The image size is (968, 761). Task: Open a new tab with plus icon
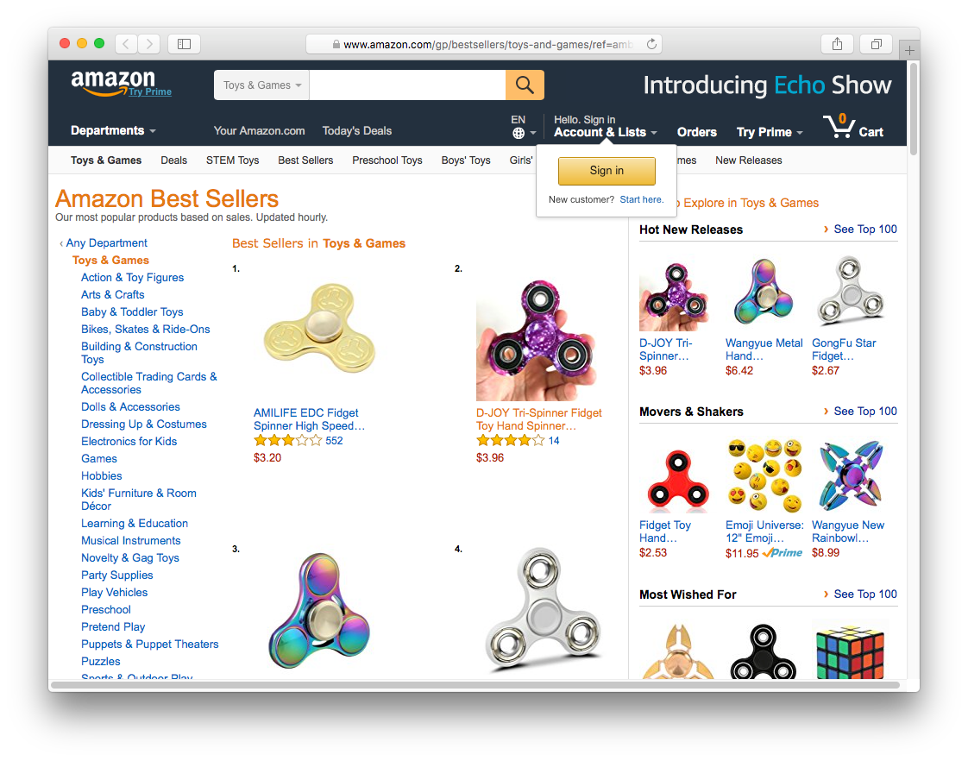[x=909, y=51]
